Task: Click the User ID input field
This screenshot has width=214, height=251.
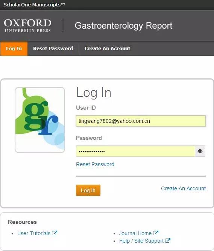Action: (x=141, y=121)
